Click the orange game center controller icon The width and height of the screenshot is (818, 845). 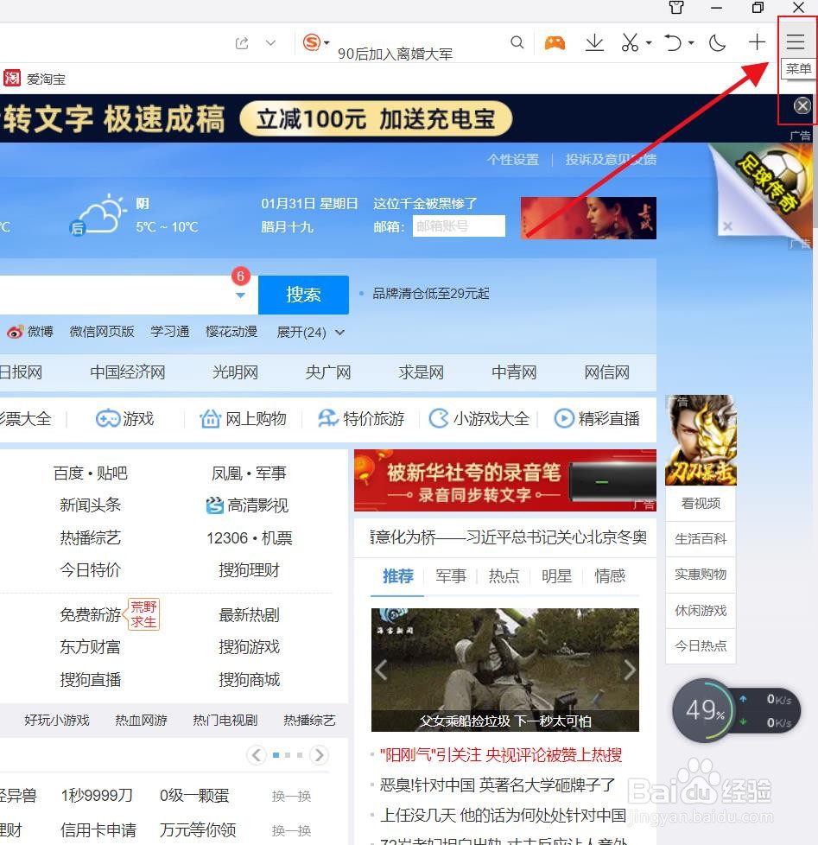pyautogui.click(x=555, y=41)
